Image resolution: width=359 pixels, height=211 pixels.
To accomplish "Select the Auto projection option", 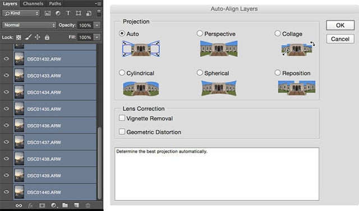I will coord(122,34).
